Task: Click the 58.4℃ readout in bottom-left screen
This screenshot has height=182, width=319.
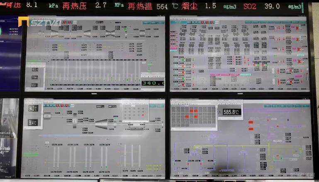Action: 33,123
